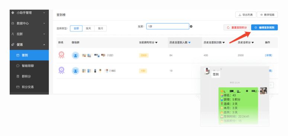Select the 按天 type filter
Viewport: 288px width, 136px height.
(88, 29)
